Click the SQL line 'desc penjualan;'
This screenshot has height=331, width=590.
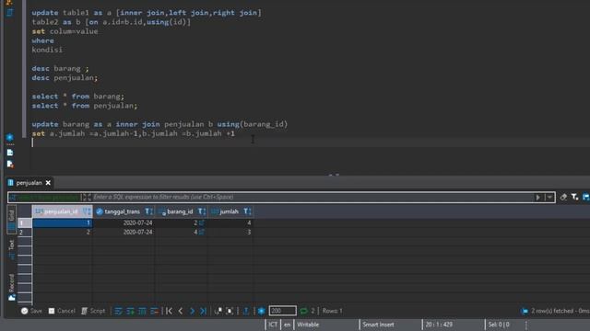[65, 77]
